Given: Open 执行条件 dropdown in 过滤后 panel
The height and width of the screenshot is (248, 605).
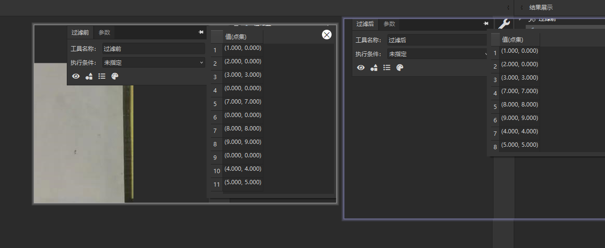Looking at the screenshot, I should pyautogui.click(x=437, y=54).
